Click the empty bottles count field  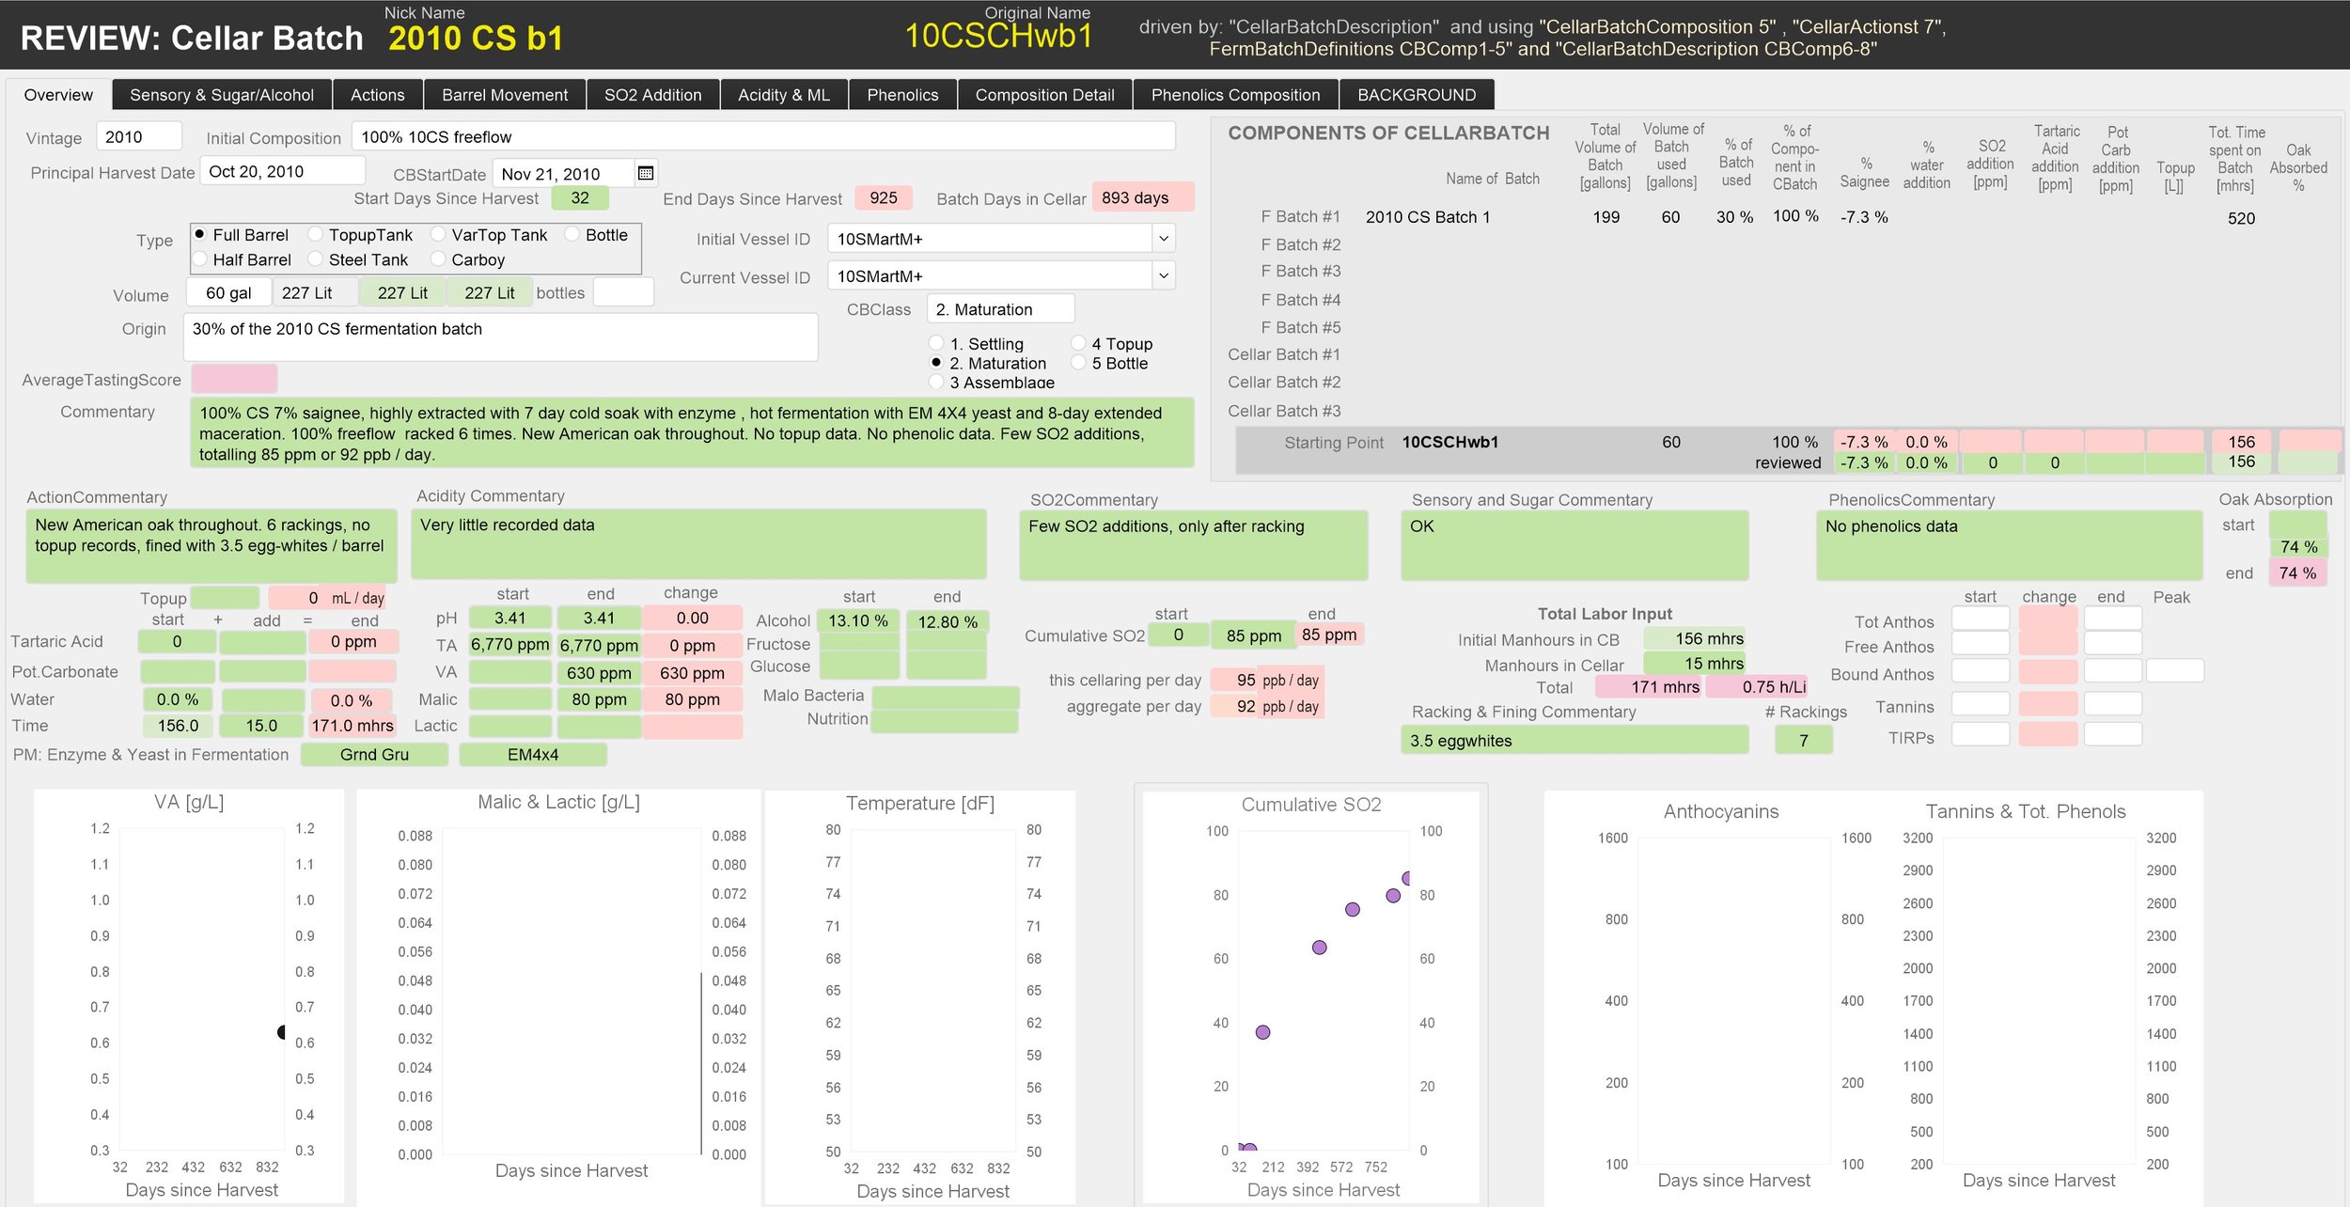[x=623, y=292]
